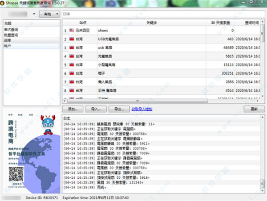Click the Shopee app icon in title bar
267x201 pixels.
click(2, 3)
